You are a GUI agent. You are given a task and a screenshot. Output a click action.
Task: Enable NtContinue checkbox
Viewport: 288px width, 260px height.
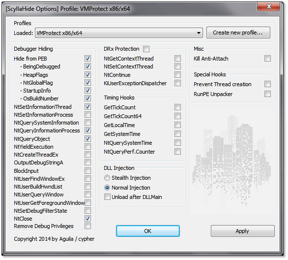click(x=177, y=75)
